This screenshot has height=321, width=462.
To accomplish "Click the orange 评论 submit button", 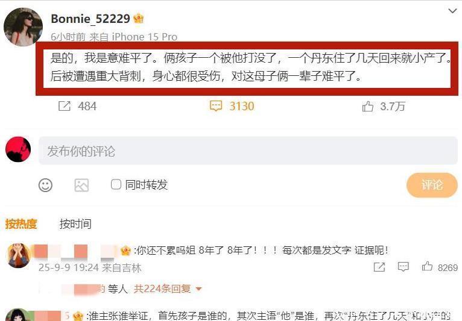I will coord(432,185).
